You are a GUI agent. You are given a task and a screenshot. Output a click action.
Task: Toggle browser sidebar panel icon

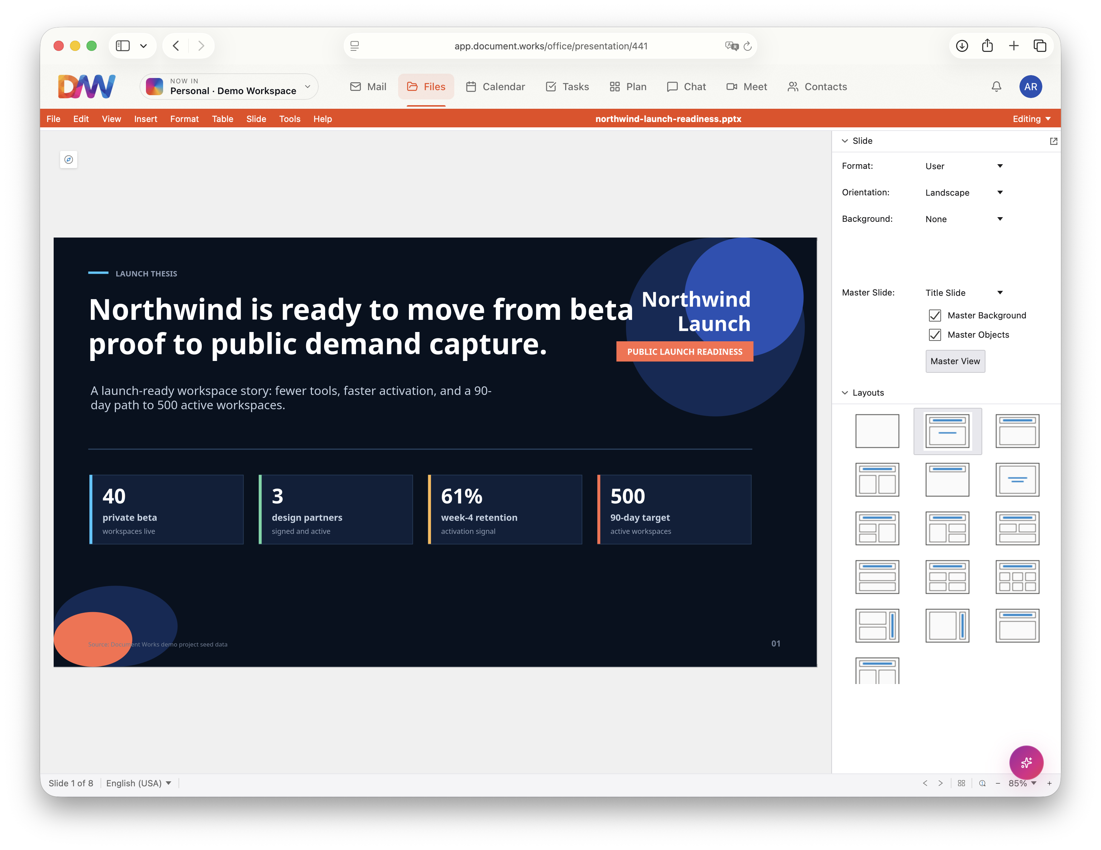[x=122, y=46]
